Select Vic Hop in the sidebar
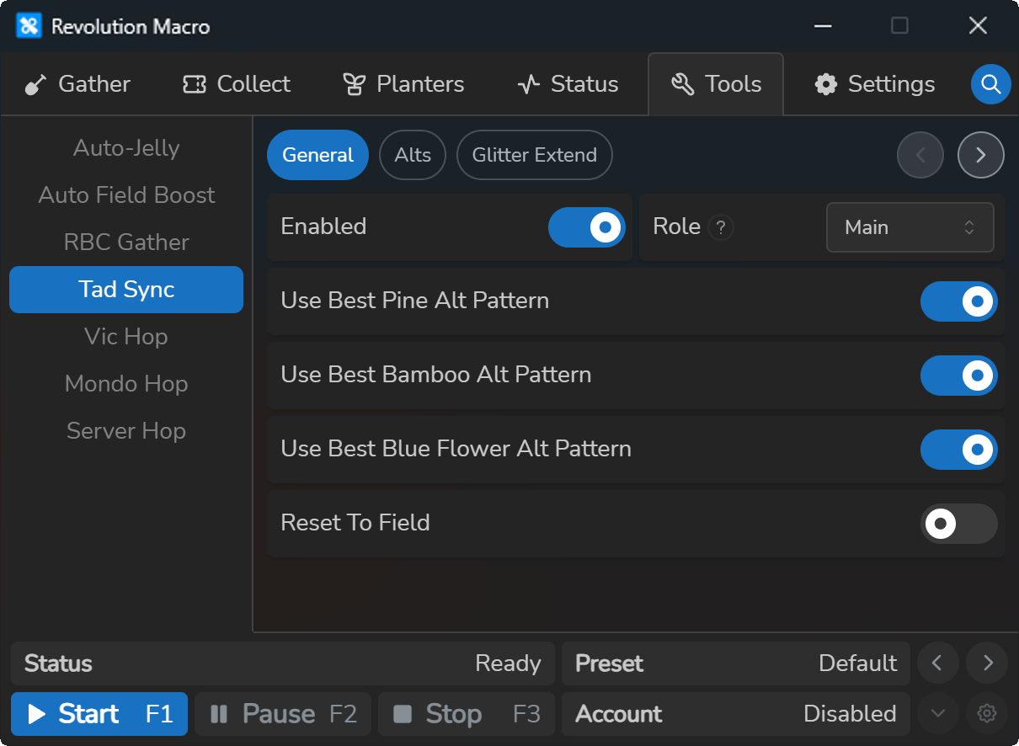Viewport: 1019px width, 746px height. tap(126, 337)
